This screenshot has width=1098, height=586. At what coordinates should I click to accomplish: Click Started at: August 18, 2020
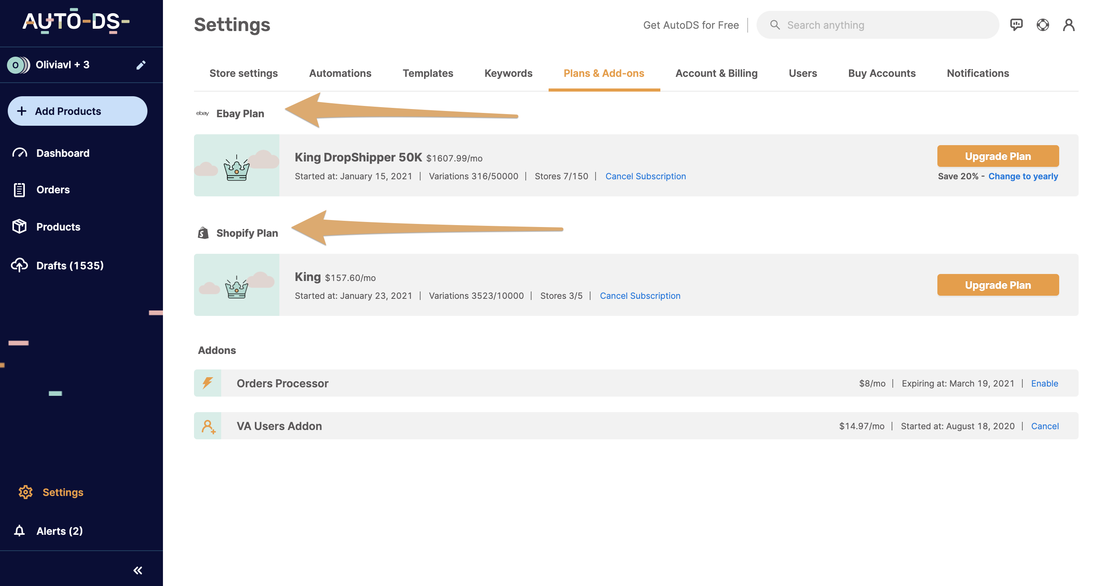(x=957, y=426)
